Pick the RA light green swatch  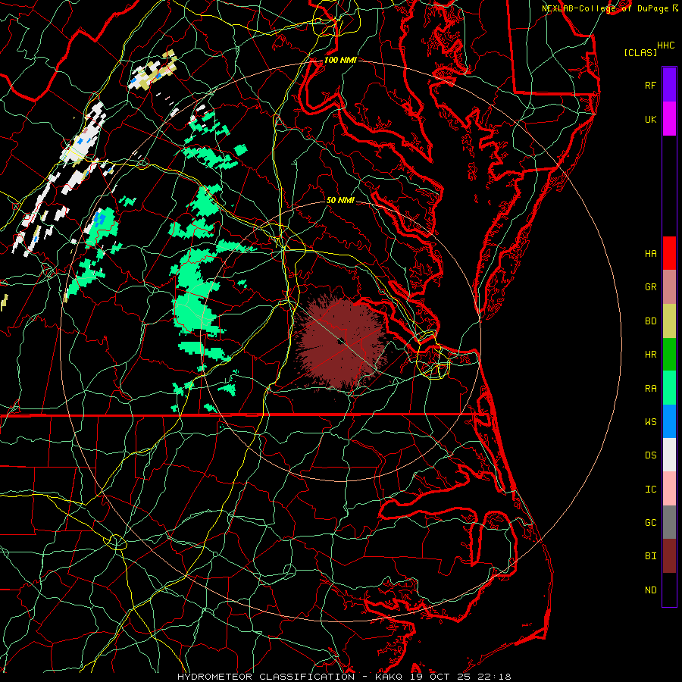669,388
